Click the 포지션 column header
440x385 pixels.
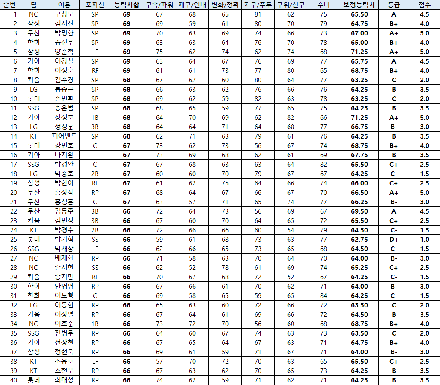point(95,5)
